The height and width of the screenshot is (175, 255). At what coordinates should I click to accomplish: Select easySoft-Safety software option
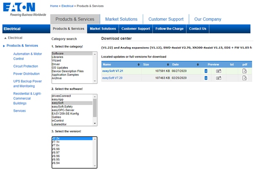[72, 107]
